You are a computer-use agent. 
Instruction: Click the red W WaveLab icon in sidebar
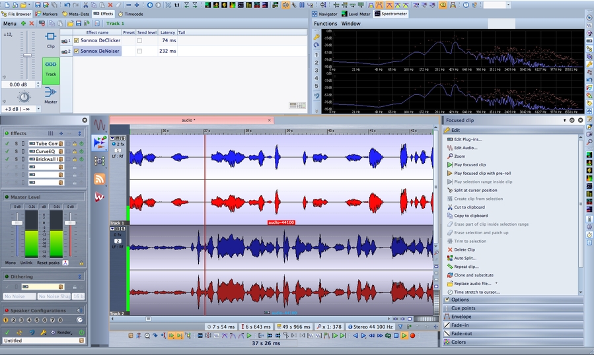[x=99, y=197]
